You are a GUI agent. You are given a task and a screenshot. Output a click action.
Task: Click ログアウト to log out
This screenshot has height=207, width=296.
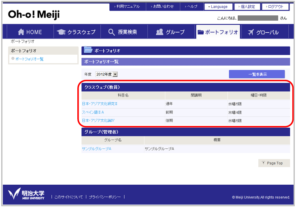pos(275,7)
